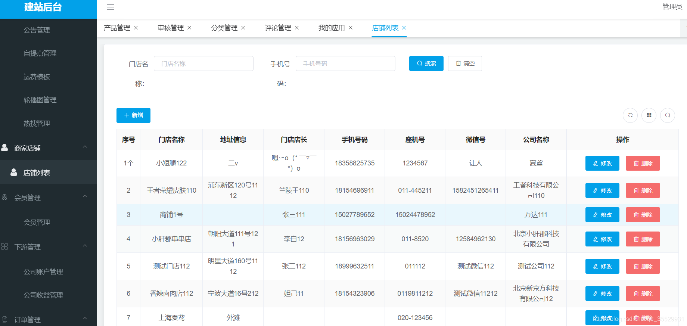
Task: Collapse the 下游管理 menu chevron
Action: pos(85,246)
